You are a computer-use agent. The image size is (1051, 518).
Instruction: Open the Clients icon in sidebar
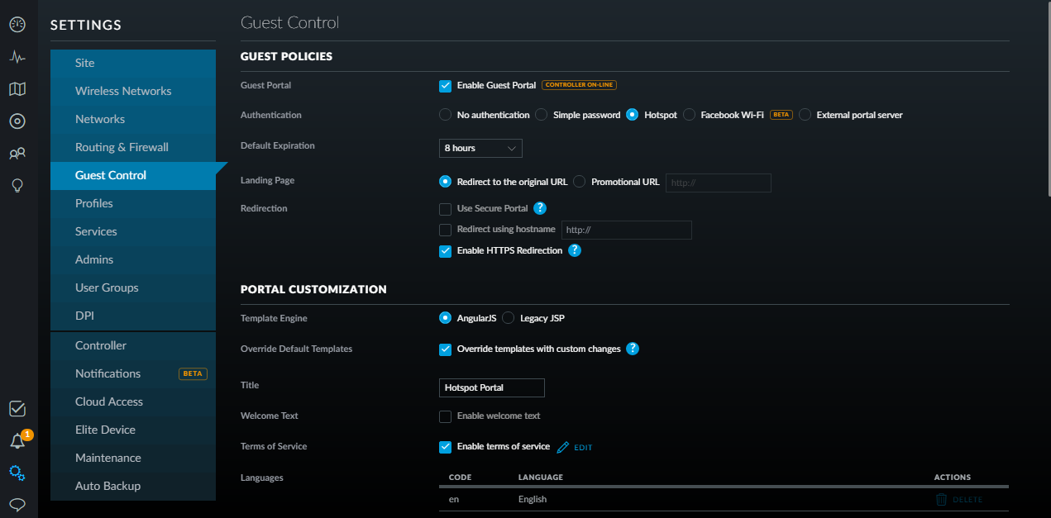point(17,154)
